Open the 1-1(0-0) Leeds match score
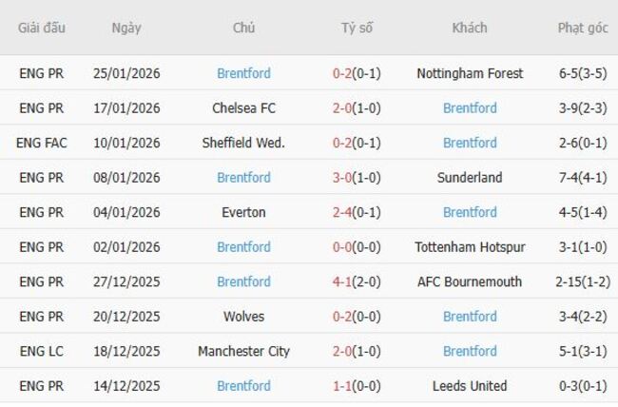Viewport: 618px width, 407px height. click(357, 386)
